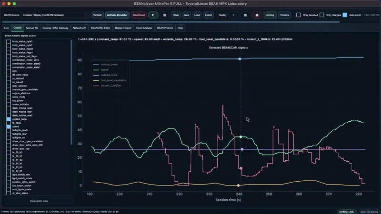Click Activate Emulator
Screen dimensions: 381x214
pyautogui.click(x=117, y=15)
